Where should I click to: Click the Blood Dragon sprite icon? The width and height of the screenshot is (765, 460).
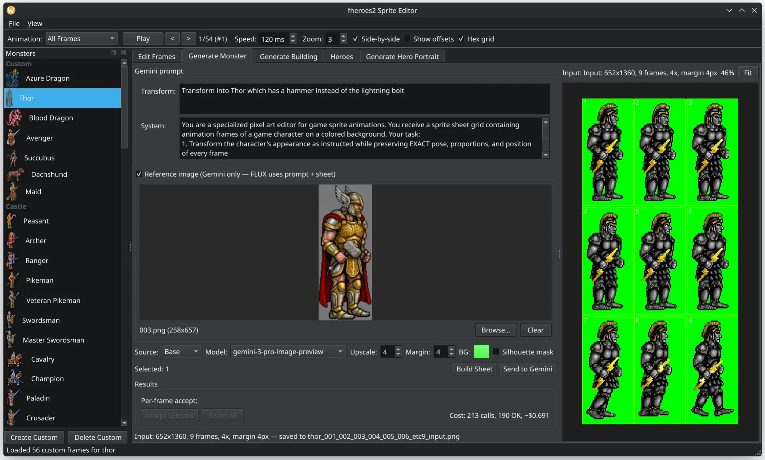point(14,118)
